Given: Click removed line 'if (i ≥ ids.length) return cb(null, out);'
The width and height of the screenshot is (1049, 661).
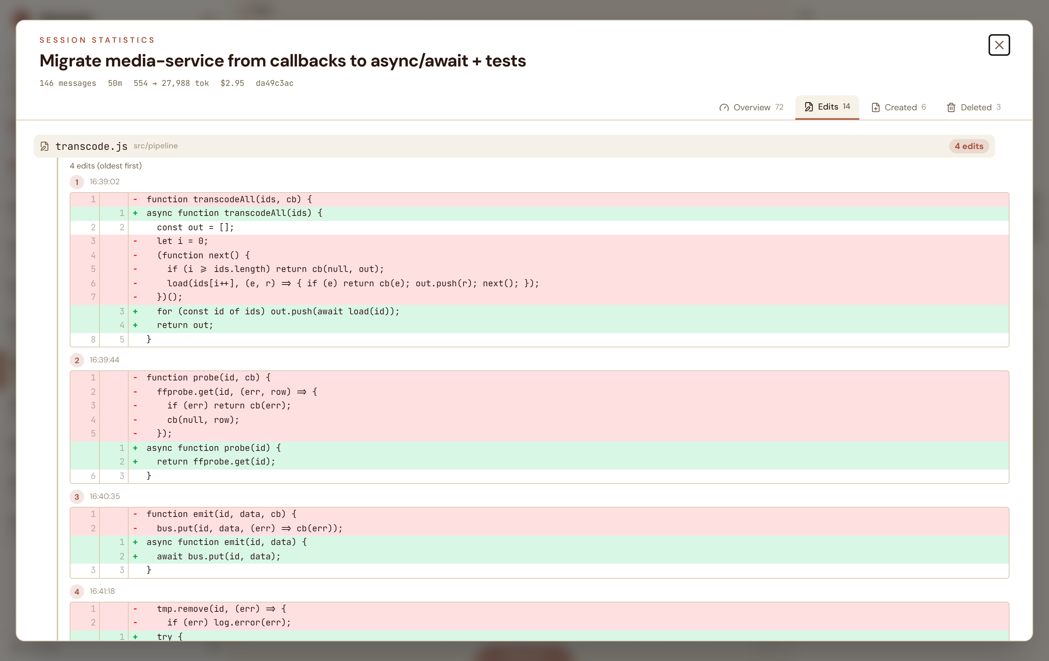Looking at the screenshot, I should click(x=539, y=269).
